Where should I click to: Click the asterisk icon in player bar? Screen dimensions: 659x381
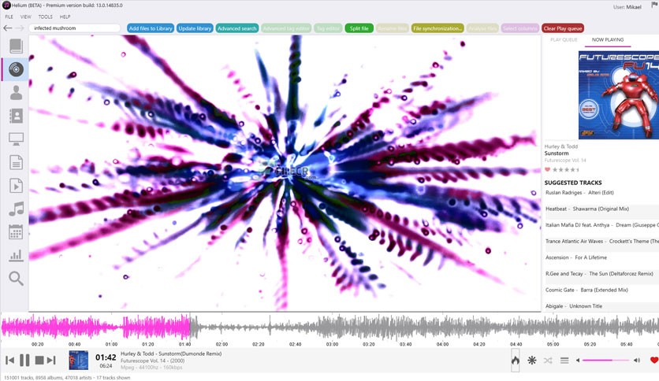click(532, 361)
